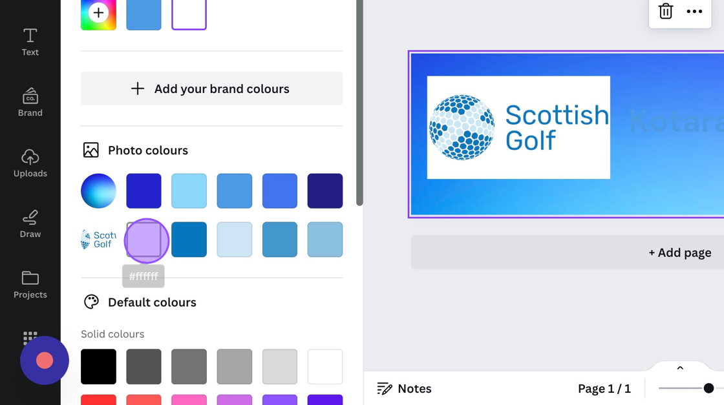Select the dark grey solid colour
The image size is (724, 405).
144,367
